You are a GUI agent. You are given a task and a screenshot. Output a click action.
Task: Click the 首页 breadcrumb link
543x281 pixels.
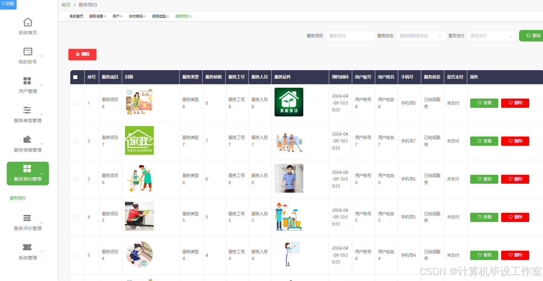point(66,5)
